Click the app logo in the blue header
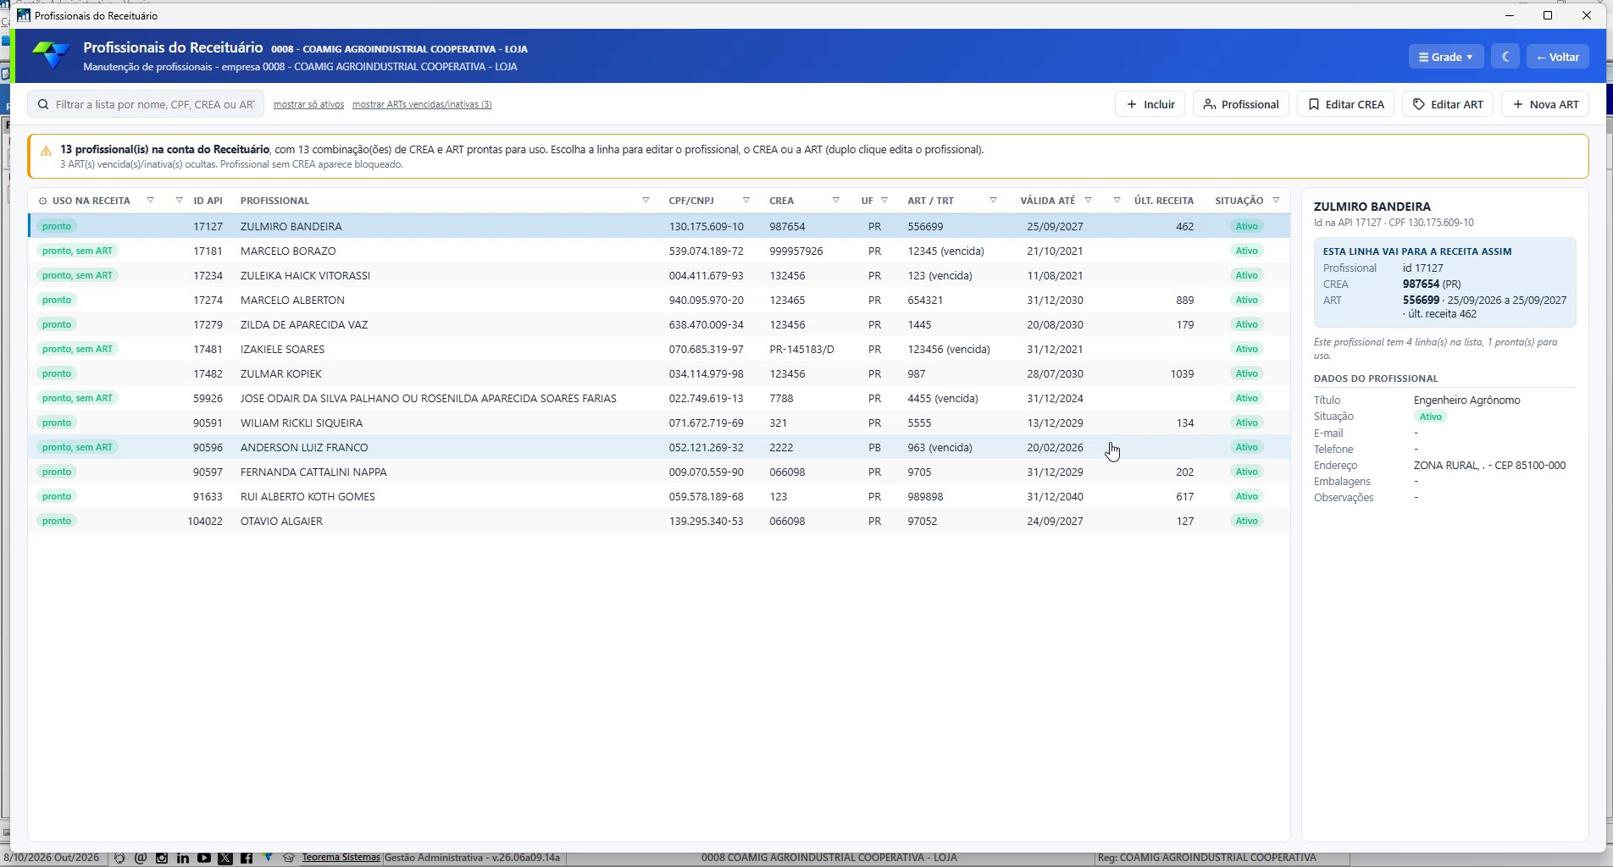The width and height of the screenshot is (1613, 867). (52, 56)
